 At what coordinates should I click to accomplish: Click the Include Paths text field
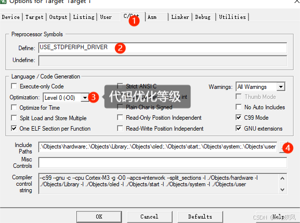click(158, 147)
